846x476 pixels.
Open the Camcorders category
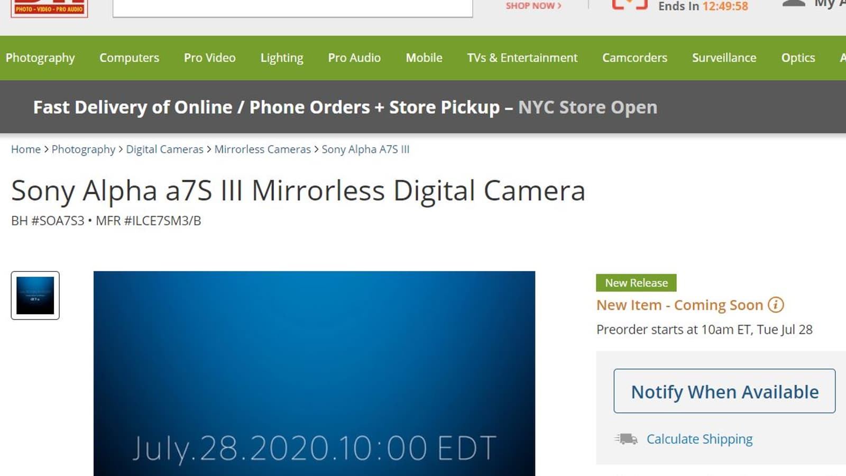pos(635,58)
